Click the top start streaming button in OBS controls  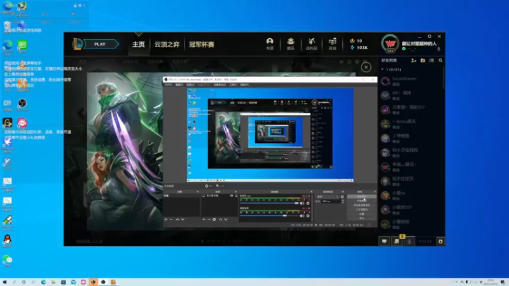[361, 196]
